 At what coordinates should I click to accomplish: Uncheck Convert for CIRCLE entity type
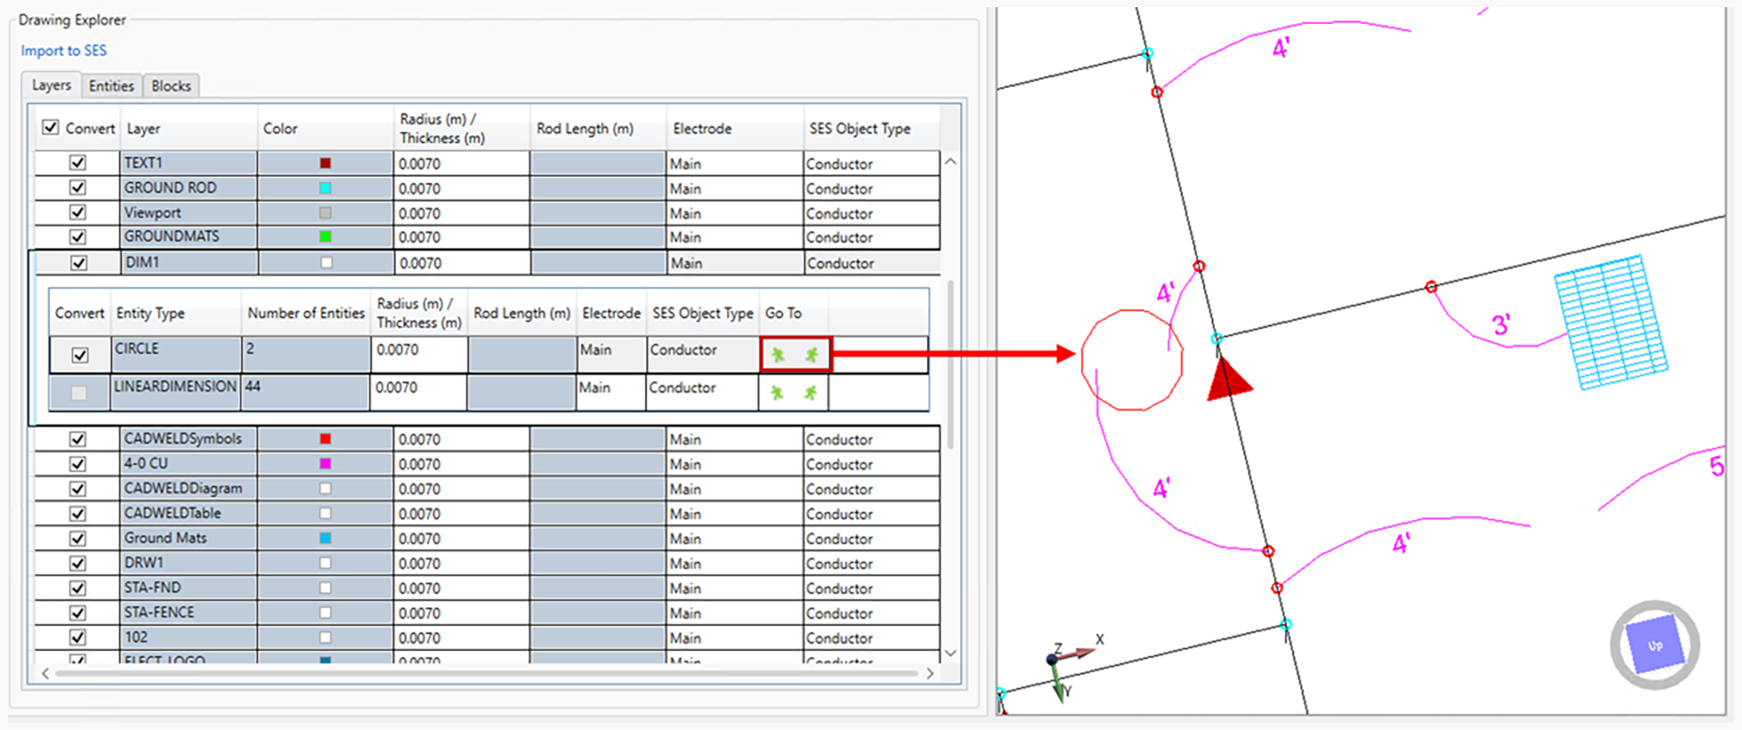pos(80,355)
